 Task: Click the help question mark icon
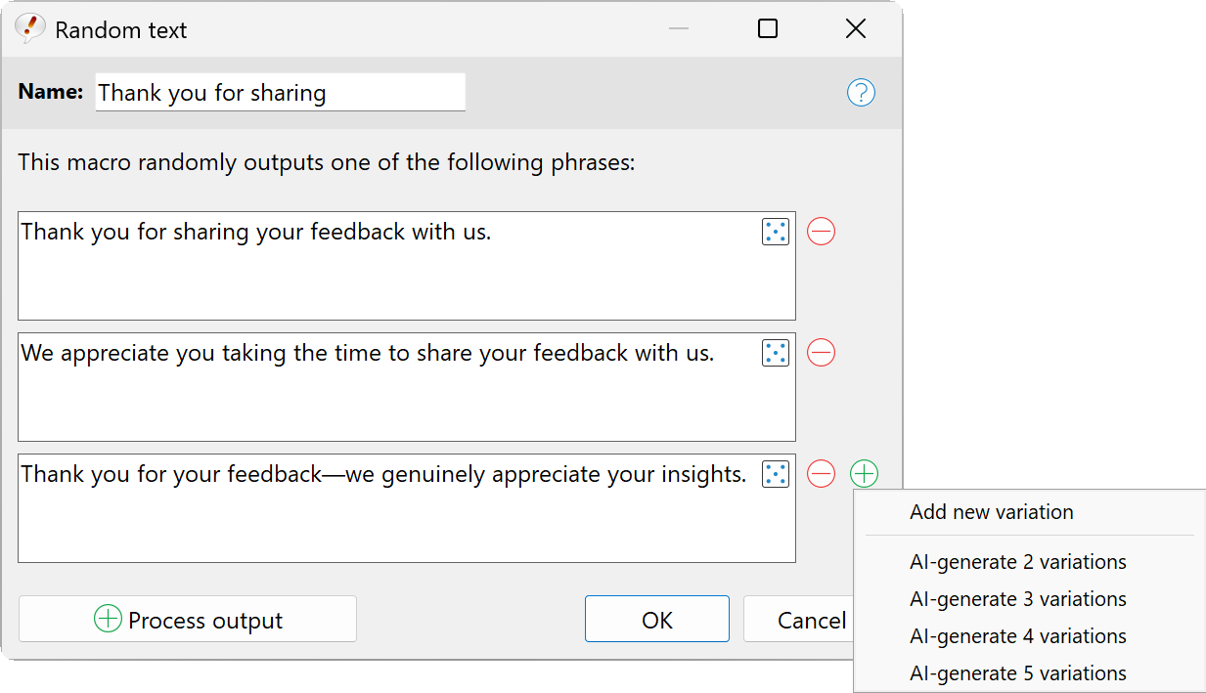[861, 93]
